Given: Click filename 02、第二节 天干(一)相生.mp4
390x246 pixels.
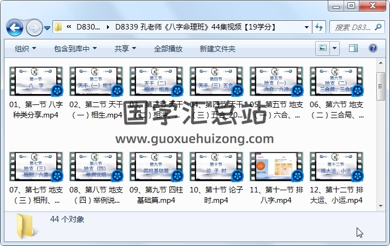Looking at the screenshot, I should pyautogui.click(x=96, y=110).
